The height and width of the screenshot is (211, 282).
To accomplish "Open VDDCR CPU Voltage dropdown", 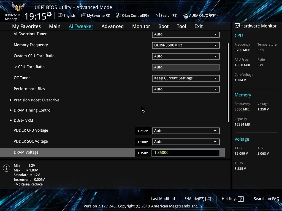I will coord(186,131).
